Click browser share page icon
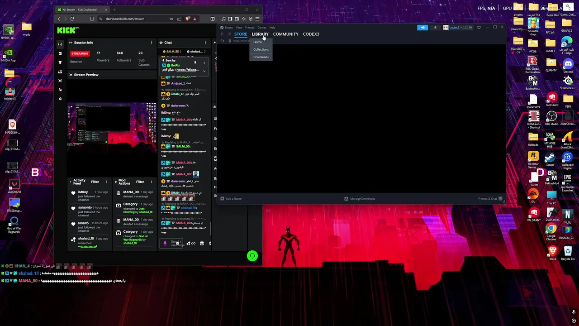Viewport: 579px width, 326px height. (x=179, y=19)
